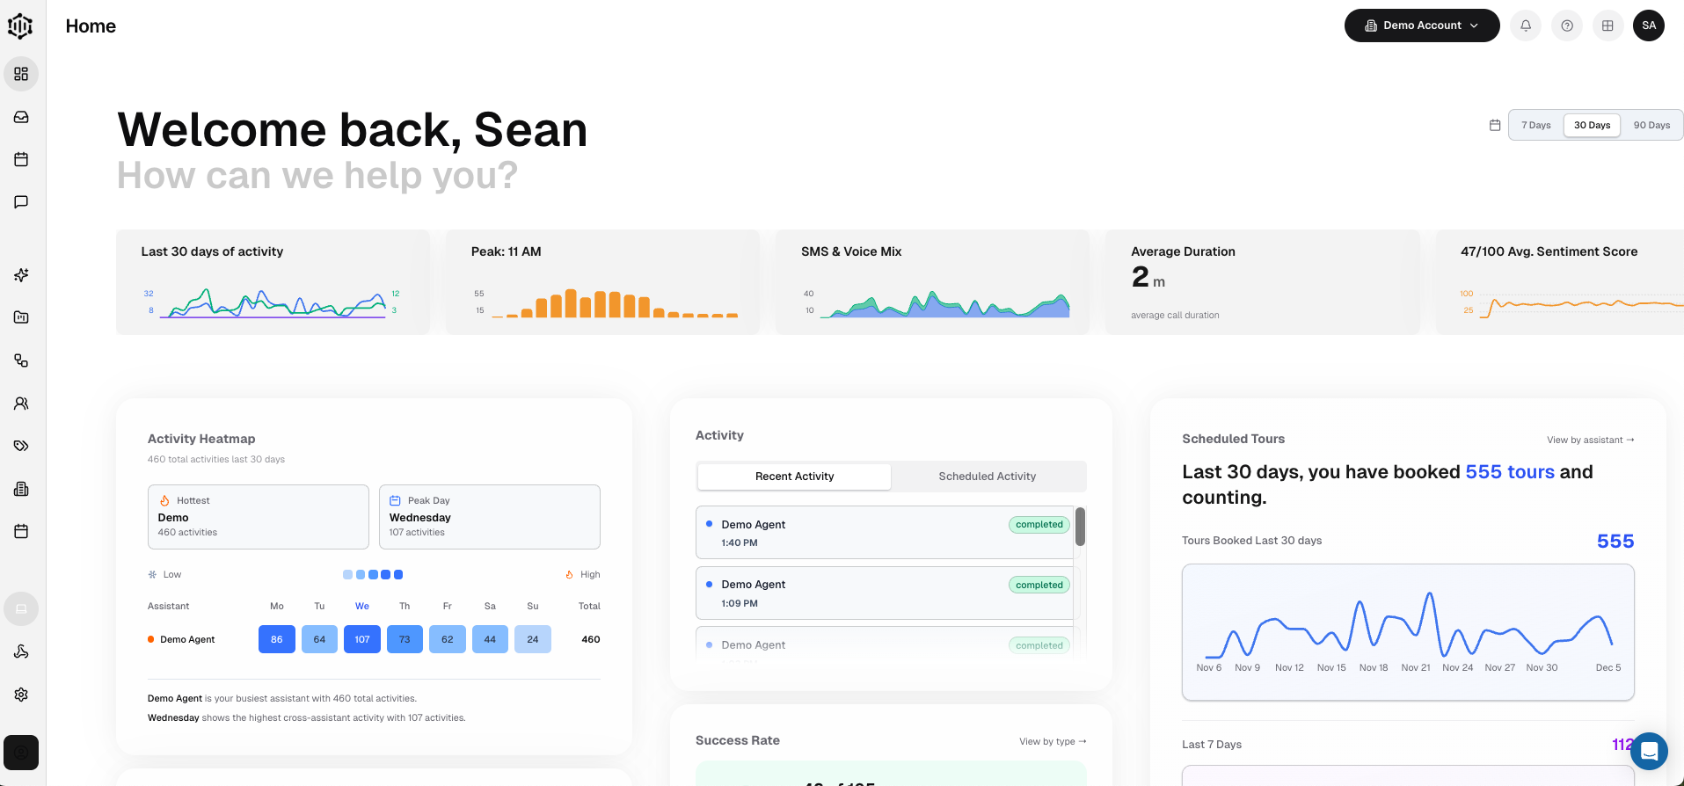Open the sparkle AI icon in sidebar
This screenshot has width=1684, height=786.
coord(21,275)
